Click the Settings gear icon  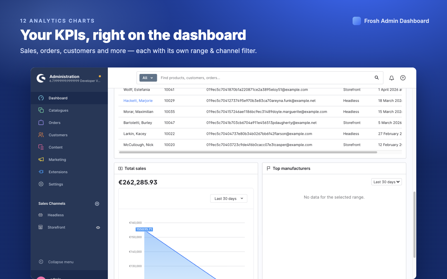[41, 184]
